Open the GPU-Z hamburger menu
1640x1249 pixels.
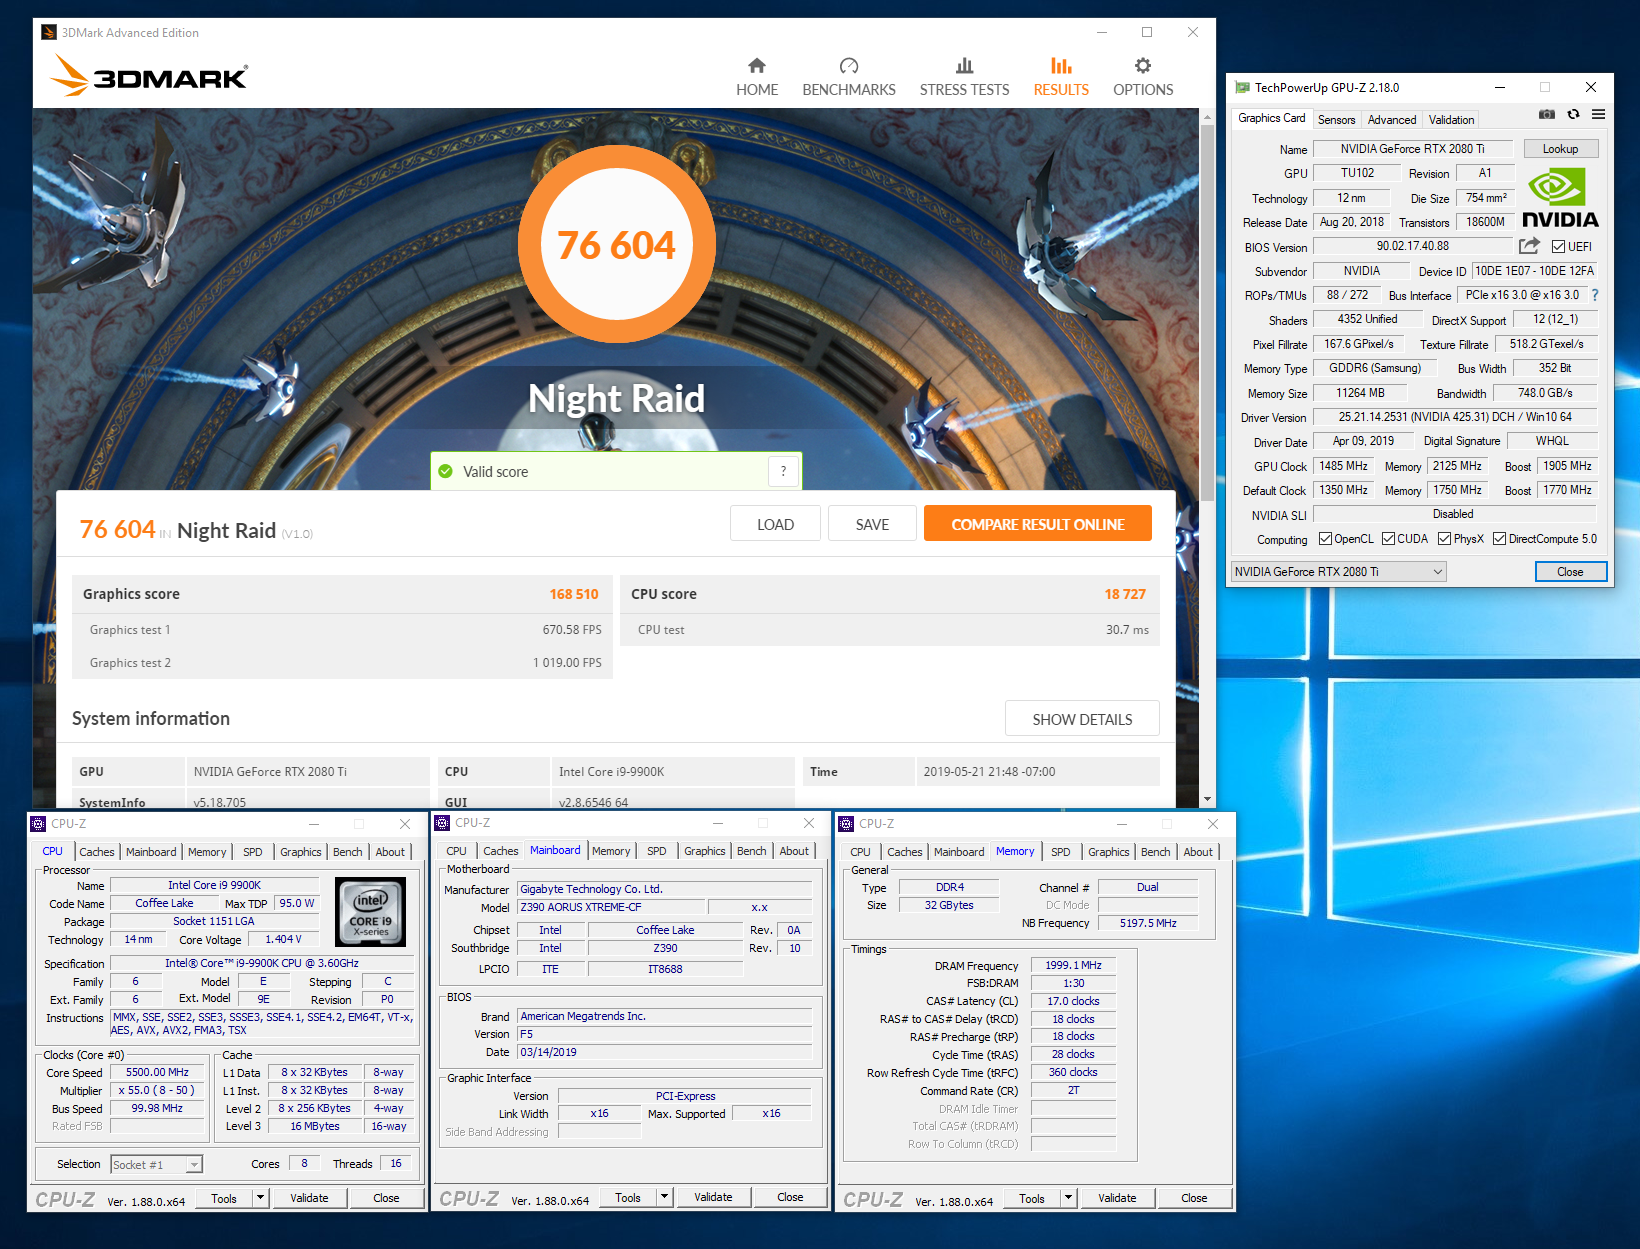click(x=1598, y=115)
